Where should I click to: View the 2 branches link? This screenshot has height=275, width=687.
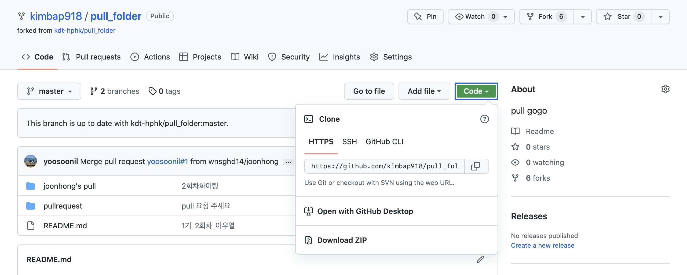pyautogui.click(x=115, y=91)
